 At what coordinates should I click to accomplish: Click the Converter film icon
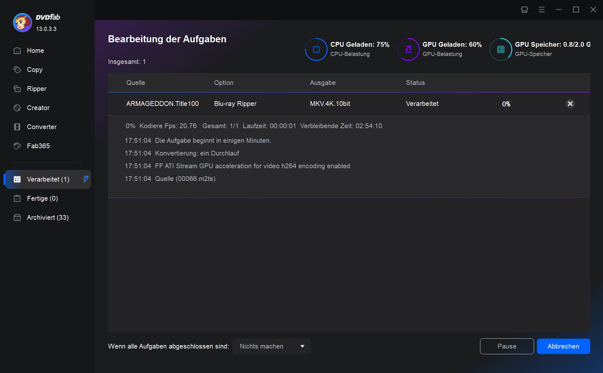(17, 127)
